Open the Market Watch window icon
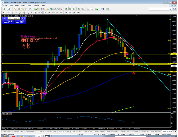Image resolution: width=178 pixels, height=137 pixels. click(15, 9)
